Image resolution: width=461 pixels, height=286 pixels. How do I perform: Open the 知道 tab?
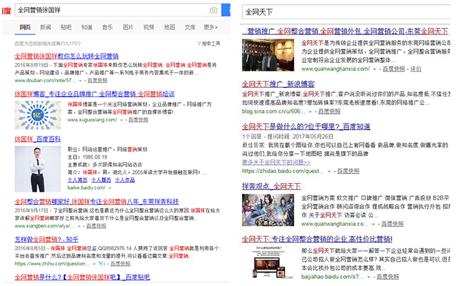point(87,27)
